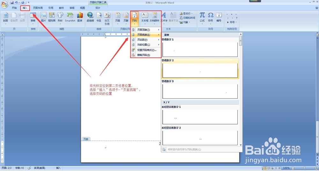Insert a text box (文本框)
The height and width of the screenshot is (171, 319).
coord(145,18)
